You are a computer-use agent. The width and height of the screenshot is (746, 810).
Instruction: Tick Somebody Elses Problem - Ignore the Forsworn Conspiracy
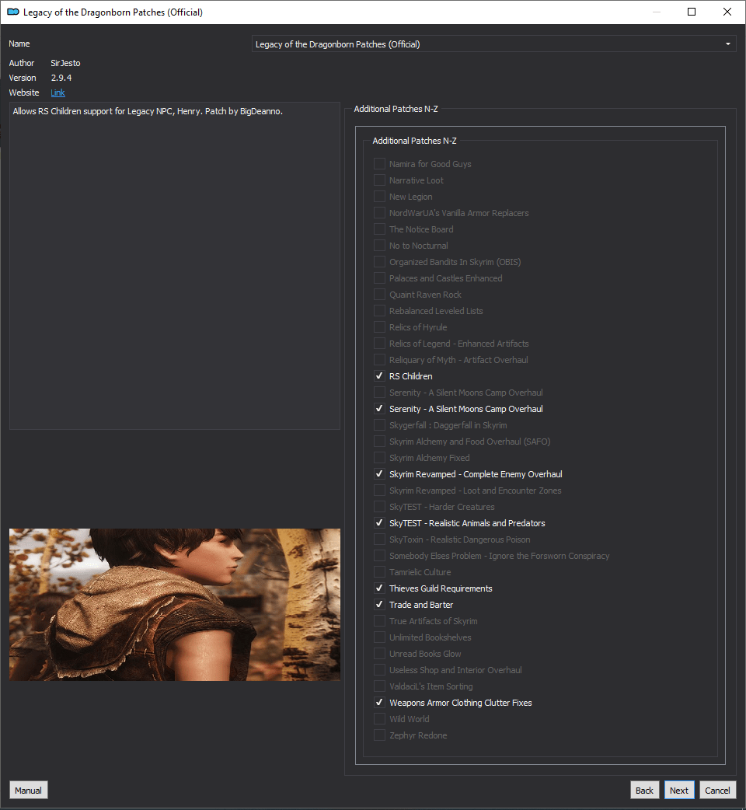(x=379, y=555)
